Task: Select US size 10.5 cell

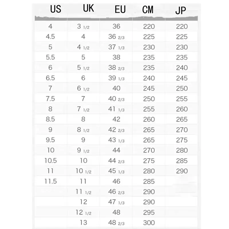Action: tap(51, 161)
